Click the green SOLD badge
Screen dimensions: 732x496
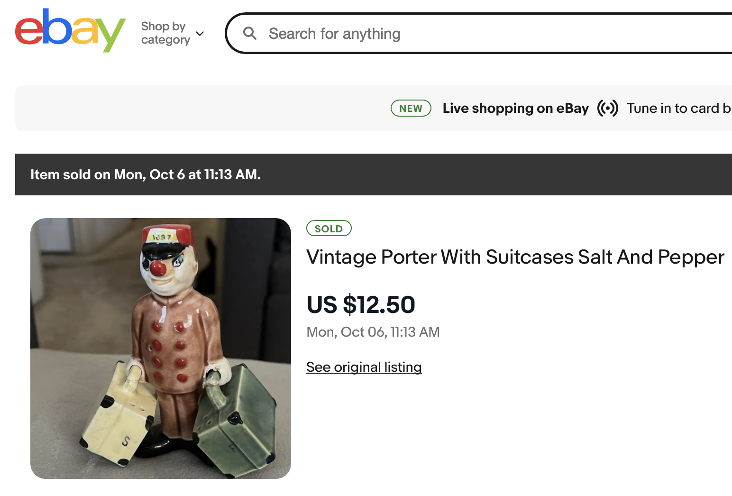coord(329,229)
